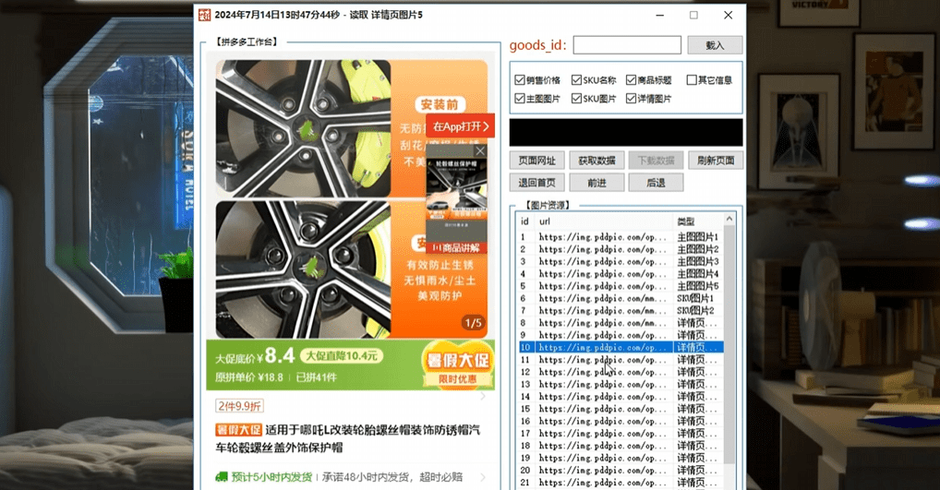Click the green delivery truck icon
The height and width of the screenshot is (490, 940).
[x=222, y=477]
